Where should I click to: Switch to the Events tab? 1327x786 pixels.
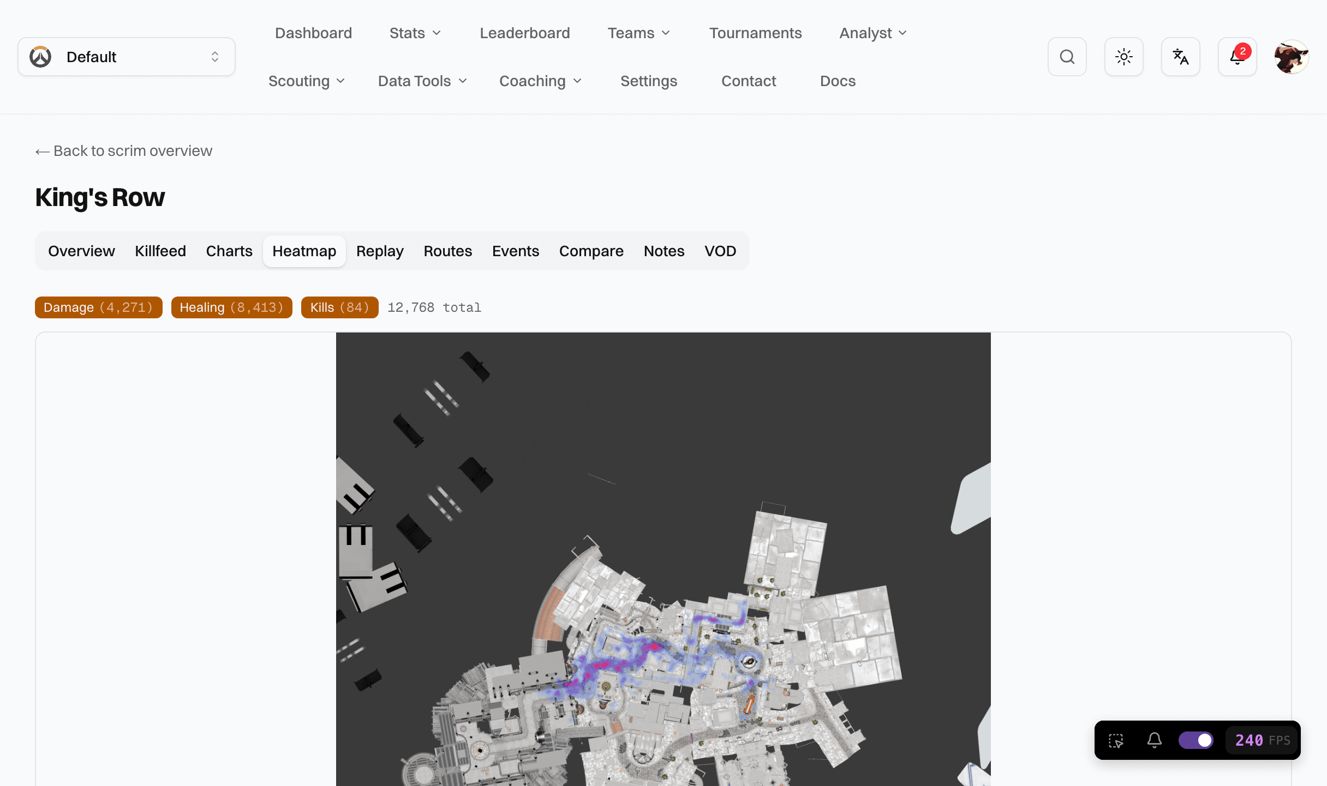[515, 251]
